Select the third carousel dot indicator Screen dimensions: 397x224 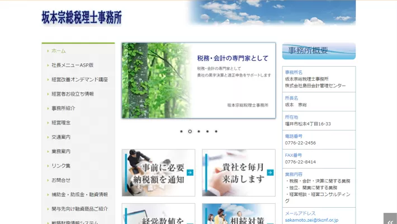click(198, 132)
